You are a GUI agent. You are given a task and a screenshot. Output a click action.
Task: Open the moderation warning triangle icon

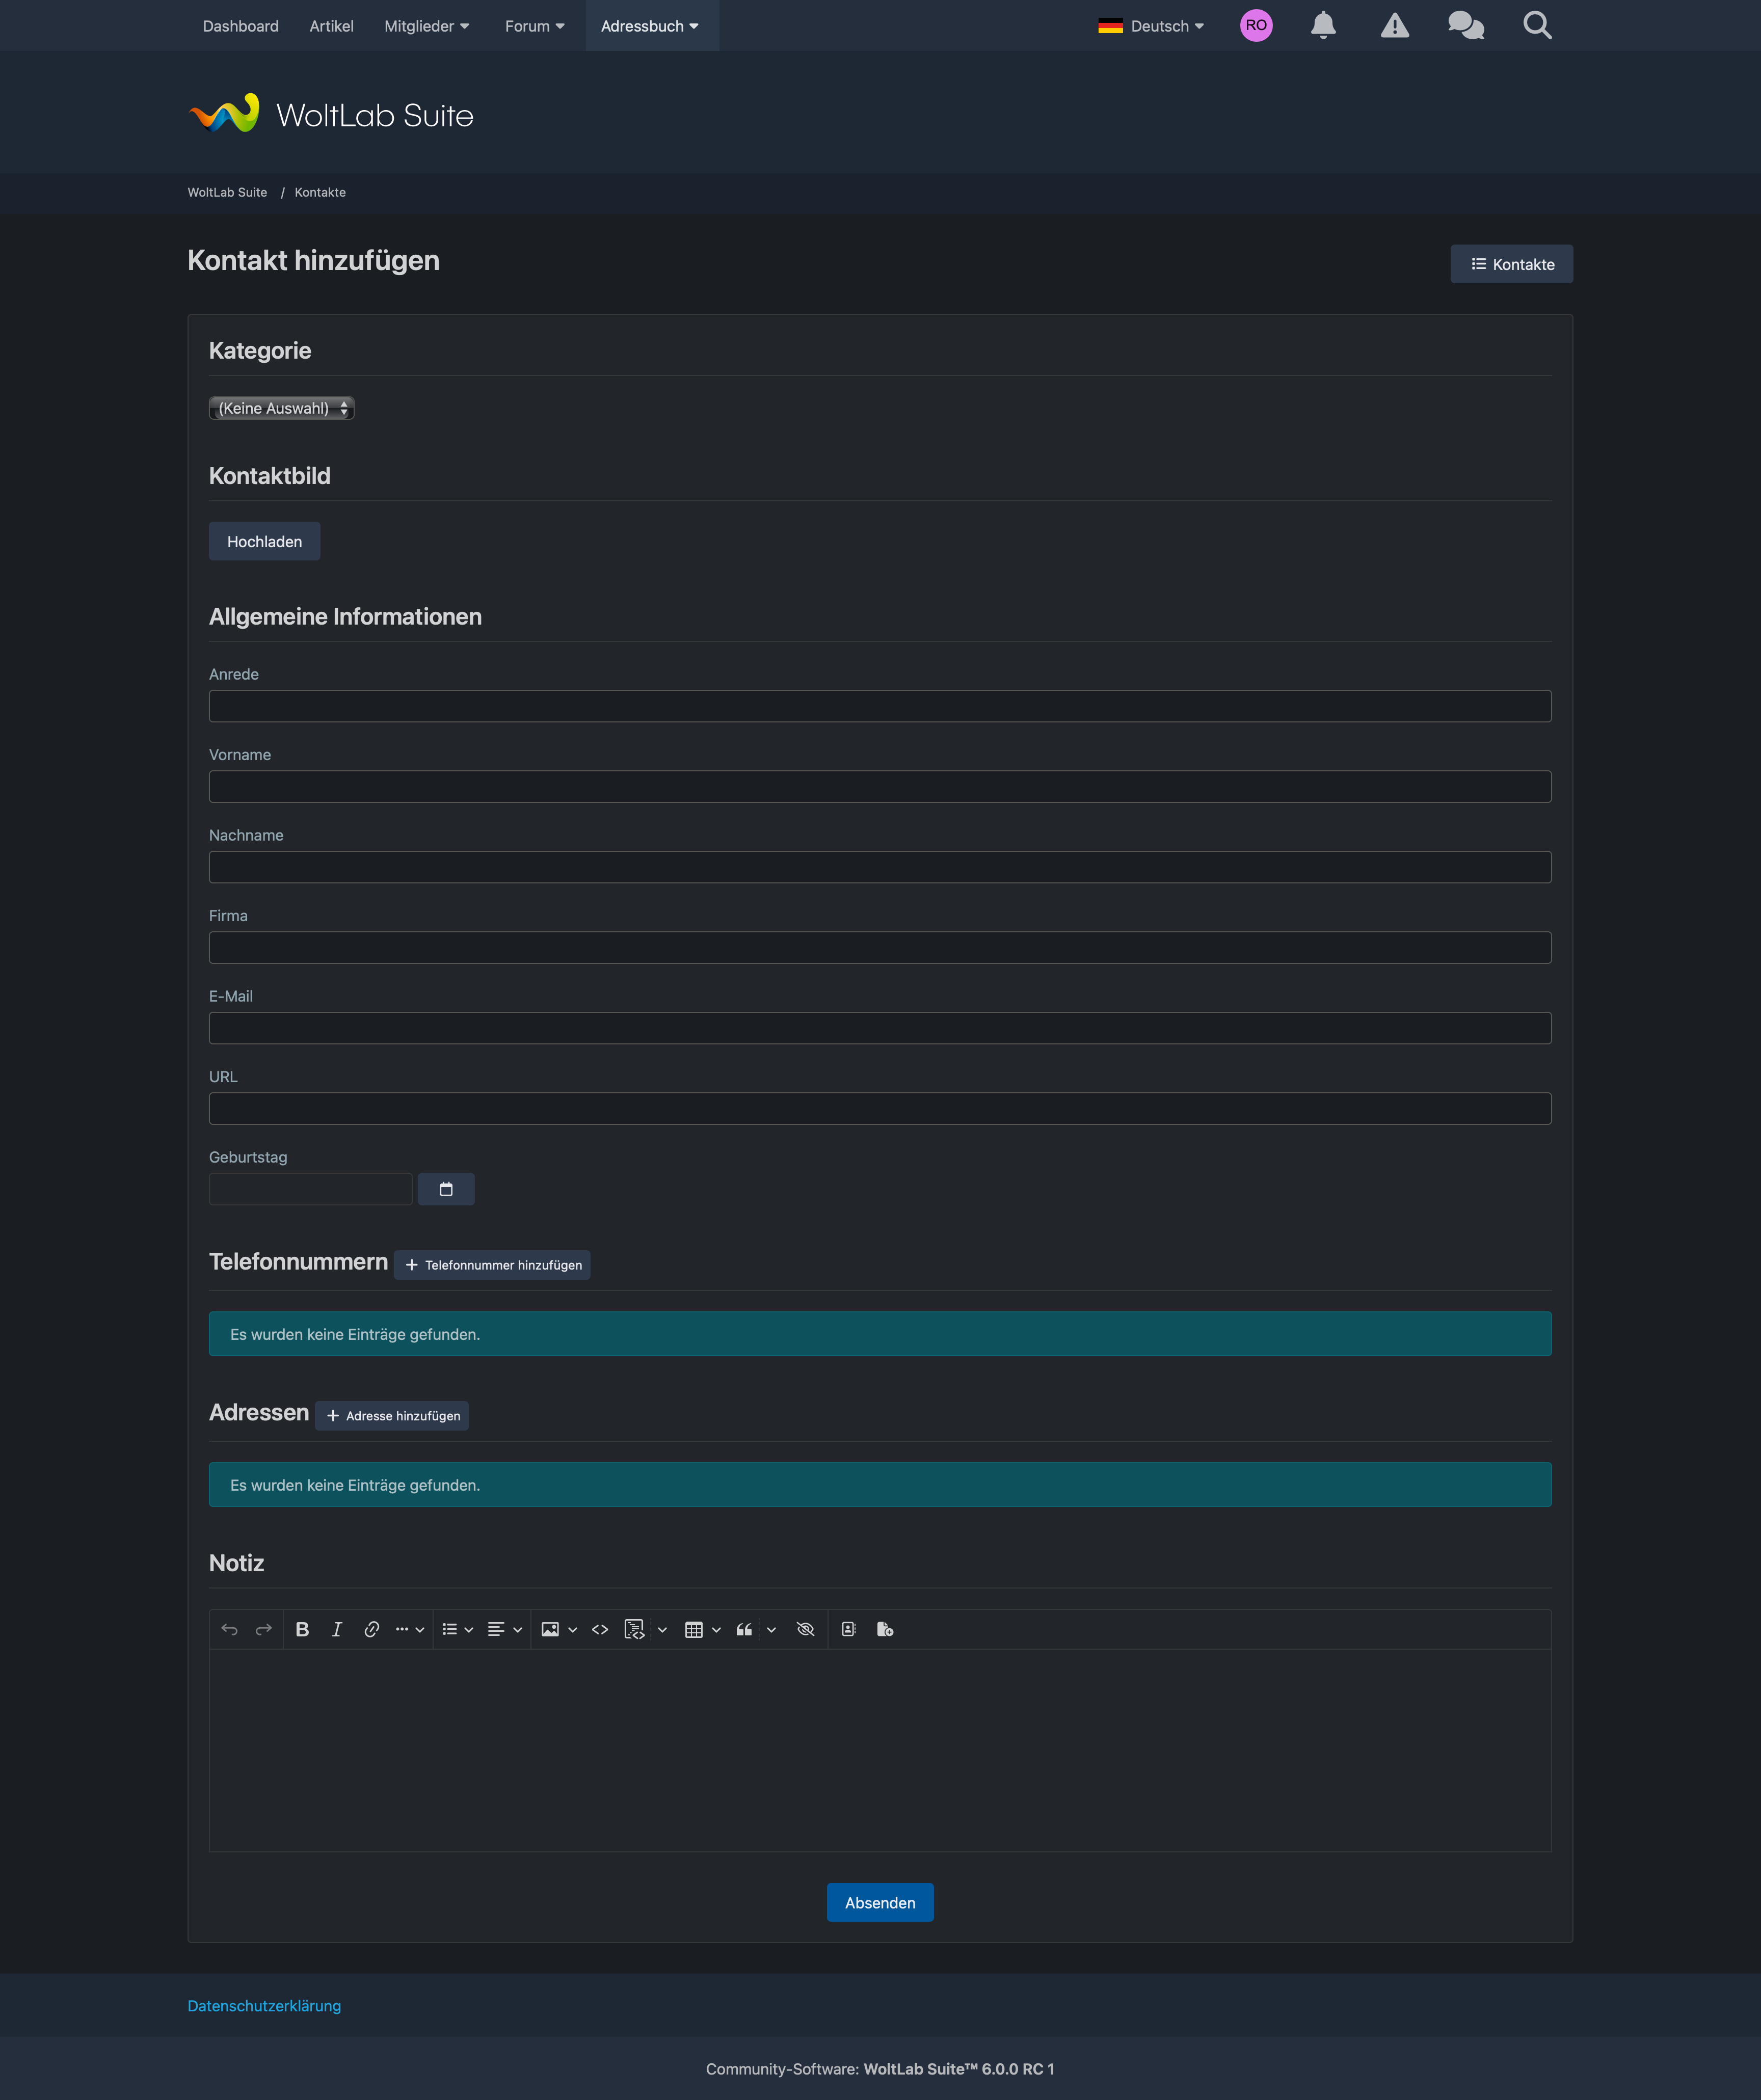[1394, 25]
